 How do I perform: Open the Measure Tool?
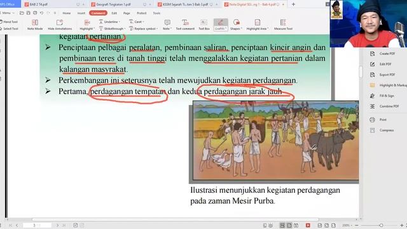(283, 25)
